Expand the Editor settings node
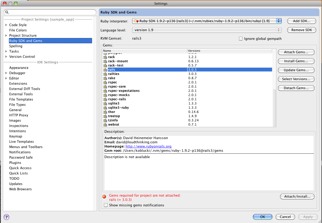This screenshot has height=223, width=322. point(6,78)
